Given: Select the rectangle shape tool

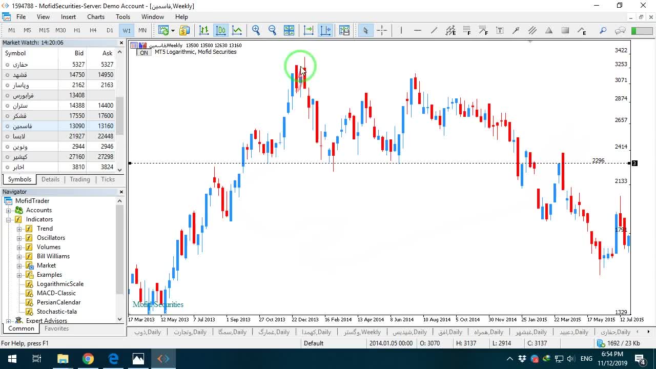Looking at the screenshot, I should (x=565, y=30).
